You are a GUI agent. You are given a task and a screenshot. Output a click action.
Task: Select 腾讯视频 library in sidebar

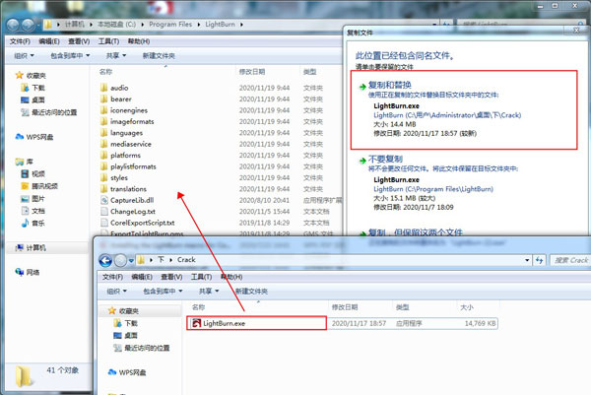click(x=44, y=186)
